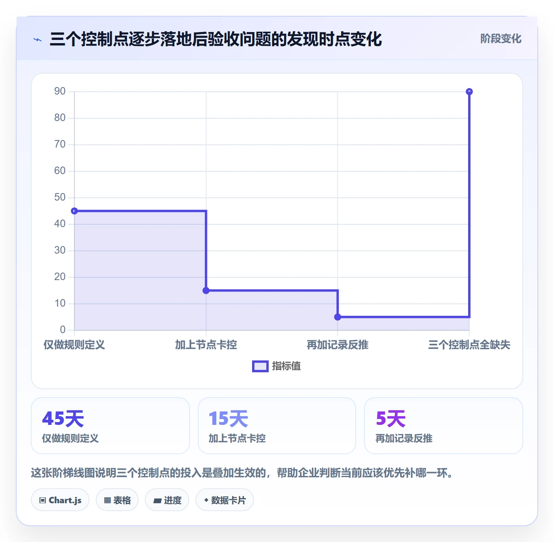Click the 三个控制点全缺失 x-axis label
Viewport: 554px width, 542px height.
tap(469, 345)
